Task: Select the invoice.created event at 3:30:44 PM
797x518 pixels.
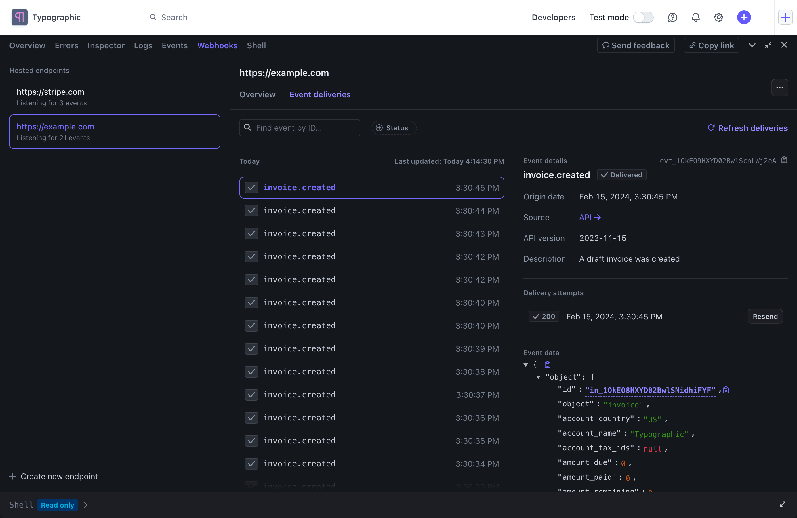Action: (372, 210)
